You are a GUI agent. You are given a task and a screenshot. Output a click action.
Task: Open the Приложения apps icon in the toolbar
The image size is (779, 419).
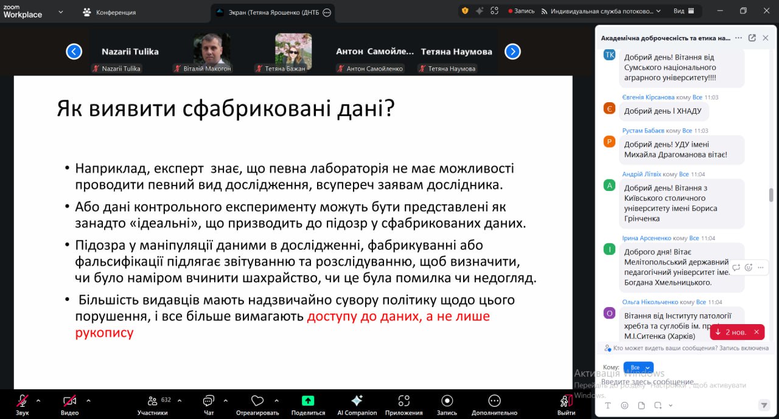[x=403, y=401]
